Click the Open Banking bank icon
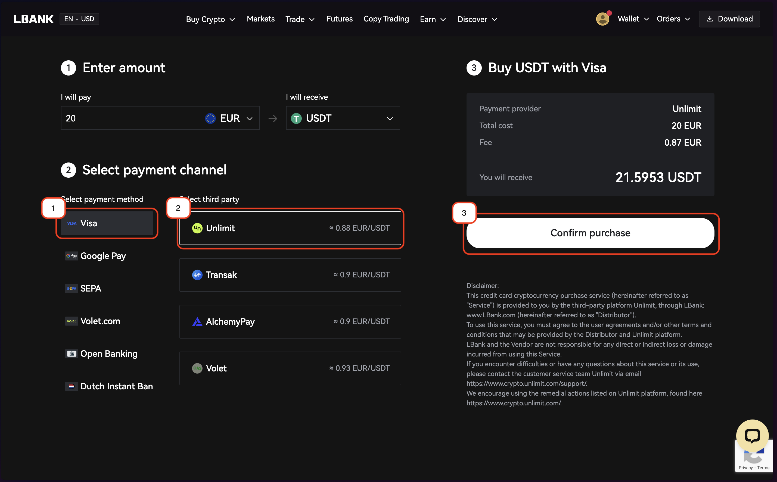This screenshot has height=482, width=777. 72,354
